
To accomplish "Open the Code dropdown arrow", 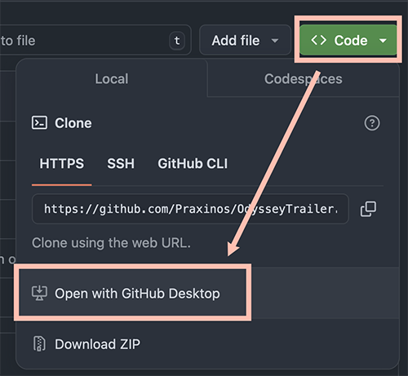I will (383, 41).
